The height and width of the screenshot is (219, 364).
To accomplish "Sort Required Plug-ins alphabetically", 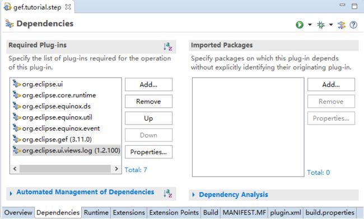I will point(167,46).
